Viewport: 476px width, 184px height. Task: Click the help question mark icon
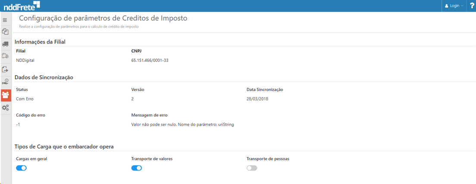[x=471, y=6]
